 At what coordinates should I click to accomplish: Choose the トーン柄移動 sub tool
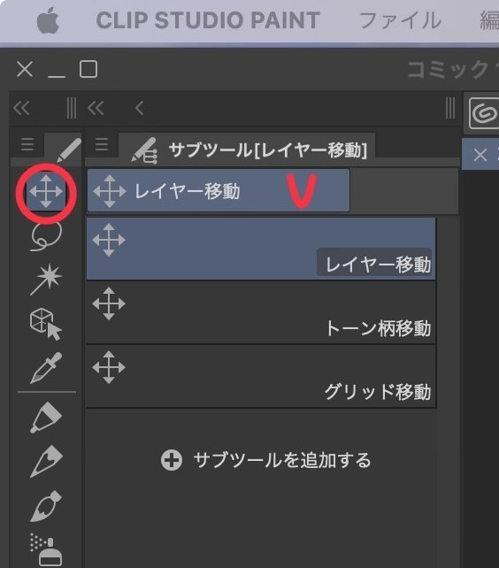(261, 312)
